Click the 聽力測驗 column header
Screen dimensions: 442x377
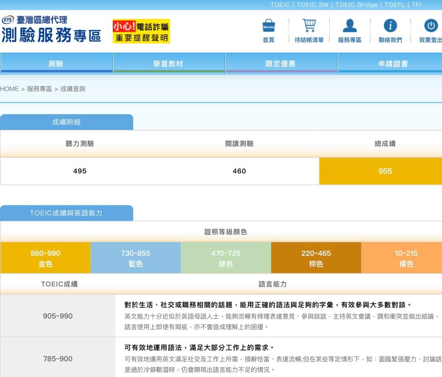(x=80, y=144)
